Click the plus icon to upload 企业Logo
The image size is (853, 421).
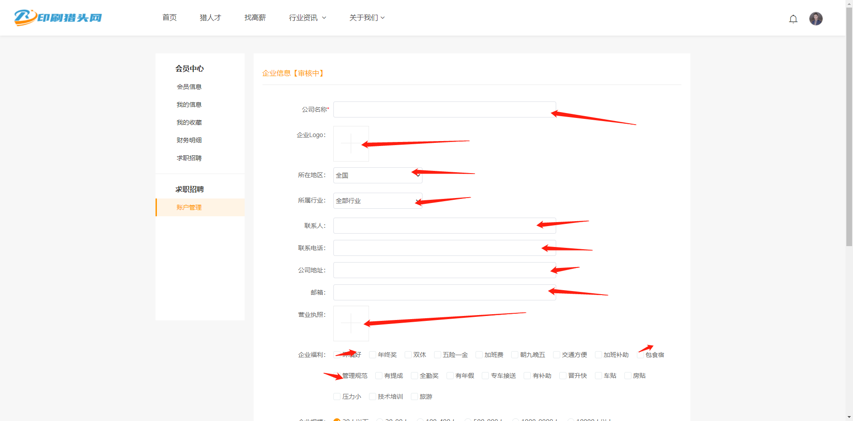(x=351, y=143)
